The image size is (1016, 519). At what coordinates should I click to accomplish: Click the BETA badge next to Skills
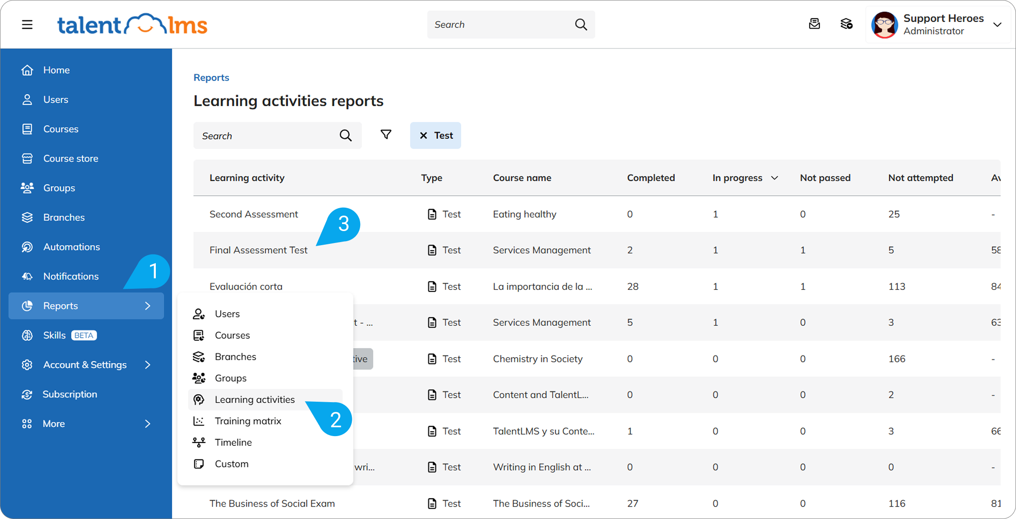[x=84, y=335]
